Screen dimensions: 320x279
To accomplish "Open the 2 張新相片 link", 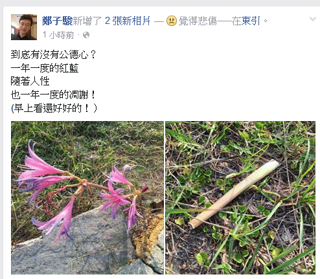I will pos(127,21).
